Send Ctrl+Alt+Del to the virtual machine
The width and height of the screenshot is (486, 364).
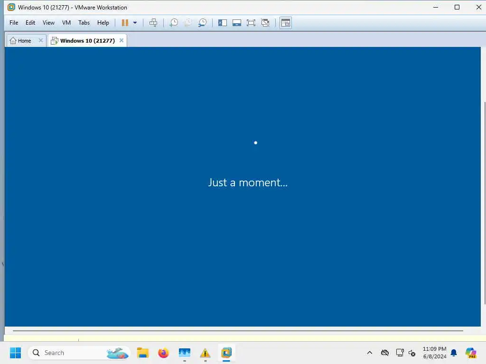point(153,23)
